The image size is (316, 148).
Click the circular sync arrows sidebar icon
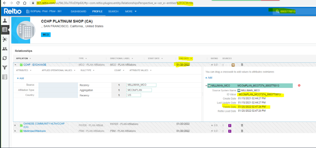[x=5, y=58]
